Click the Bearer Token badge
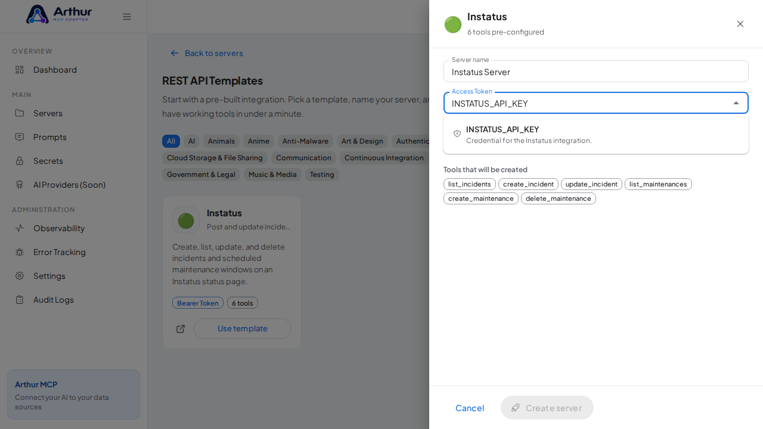 [x=198, y=303]
